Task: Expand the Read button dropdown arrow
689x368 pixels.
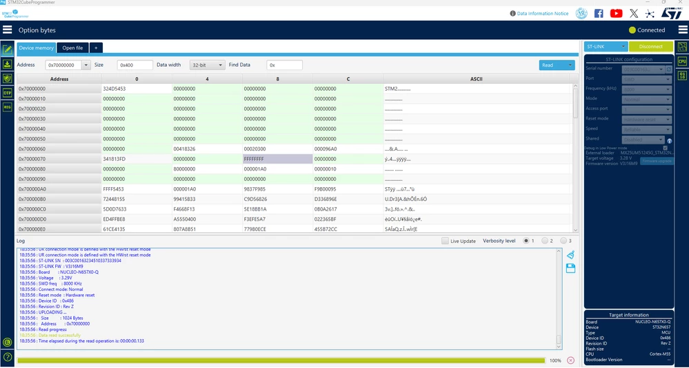Action: pos(570,65)
